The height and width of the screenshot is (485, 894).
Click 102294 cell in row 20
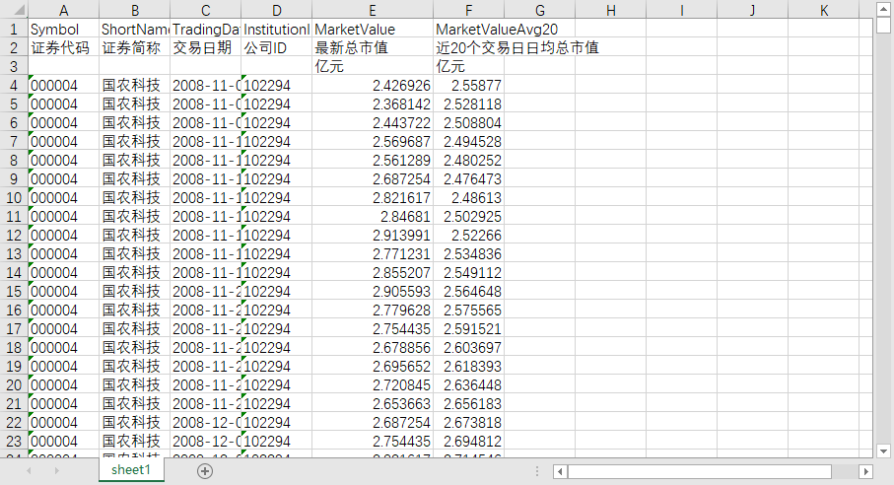277,385
